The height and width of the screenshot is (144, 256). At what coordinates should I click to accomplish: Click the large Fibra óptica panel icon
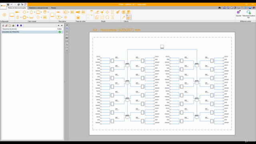[52, 15]
